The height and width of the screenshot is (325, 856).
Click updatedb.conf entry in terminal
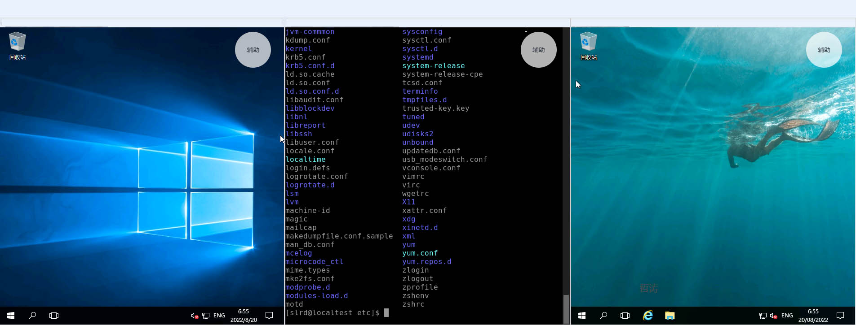tap(431, 151)
